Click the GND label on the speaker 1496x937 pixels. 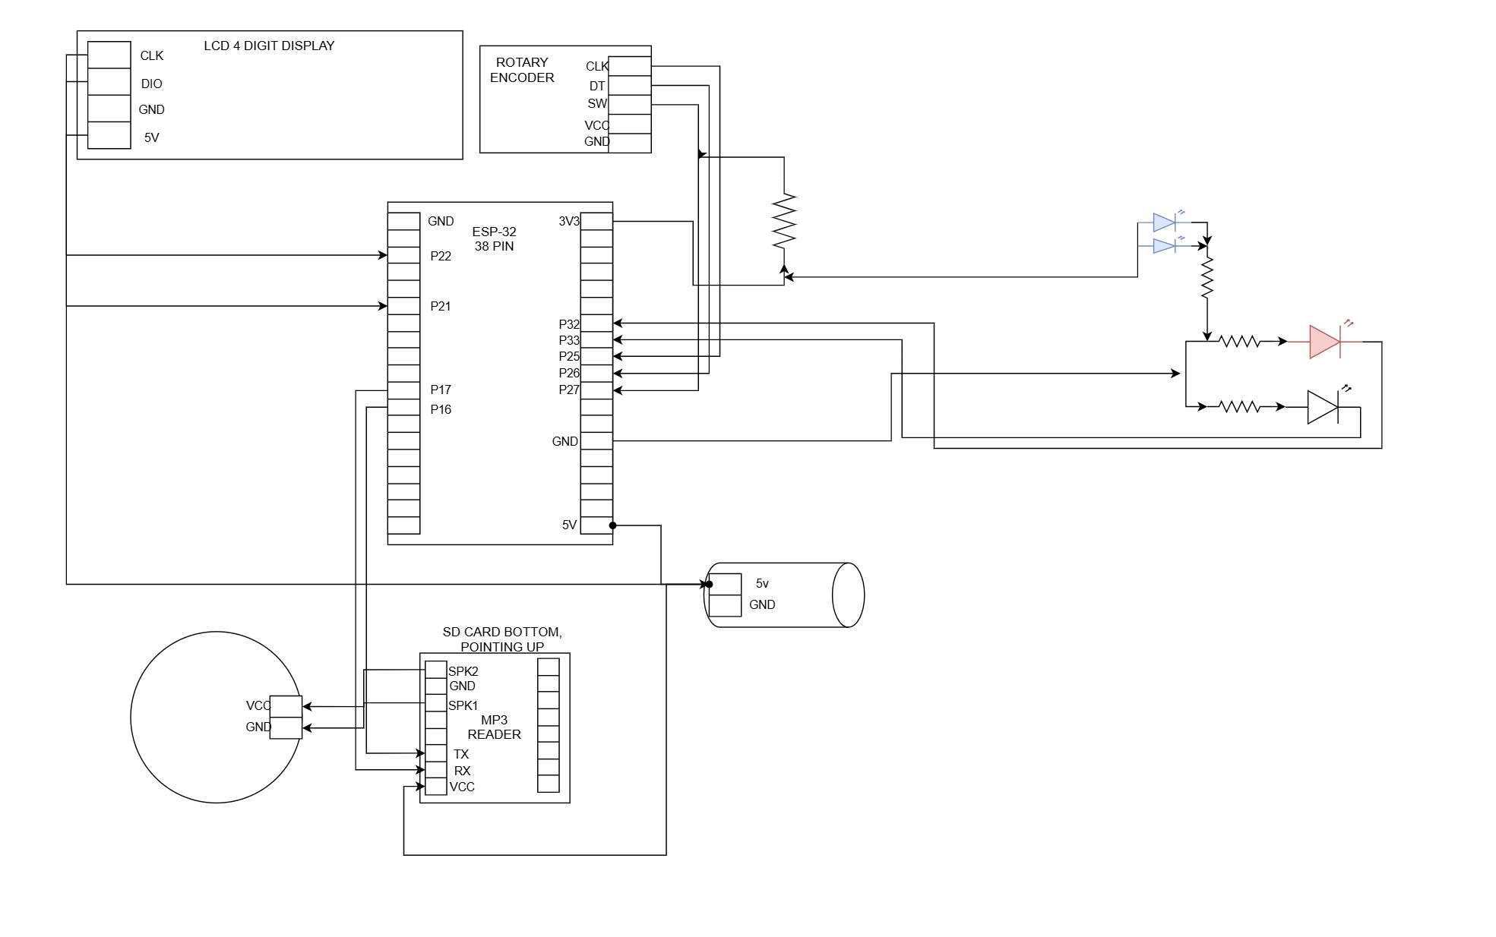point(258,727)
